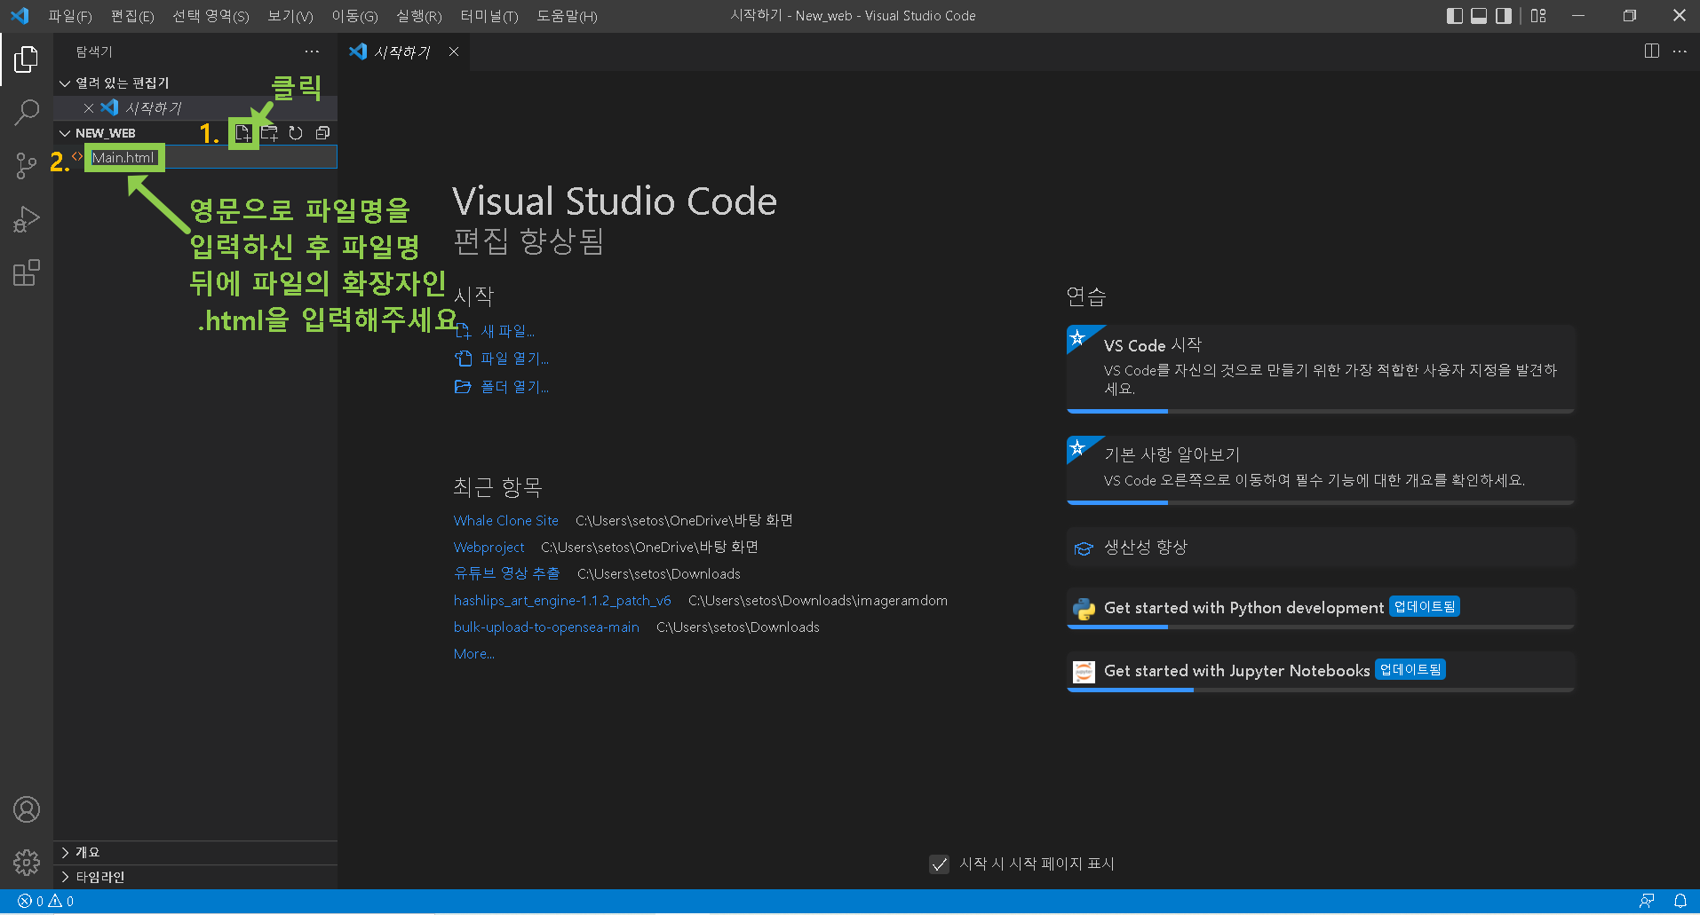Open the Customize Layout icon

[x=1538, y=16]
